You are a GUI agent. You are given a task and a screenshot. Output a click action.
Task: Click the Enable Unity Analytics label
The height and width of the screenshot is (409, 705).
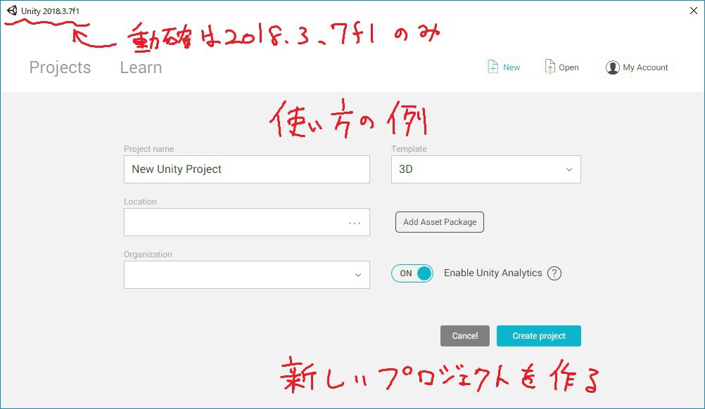click(x=493, y=273)
